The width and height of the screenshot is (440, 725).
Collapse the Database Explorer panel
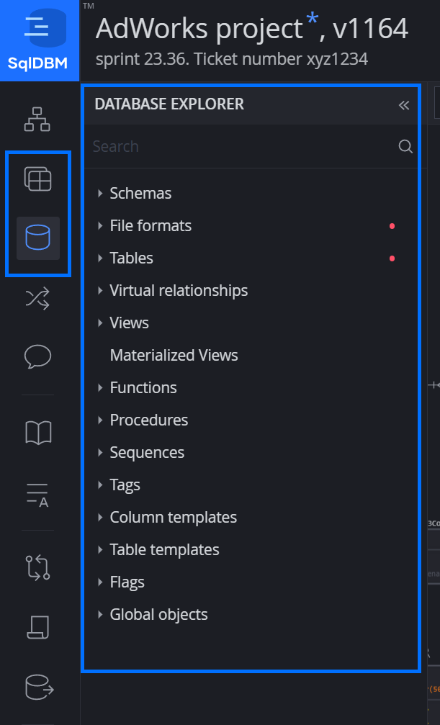pos(403,105)
